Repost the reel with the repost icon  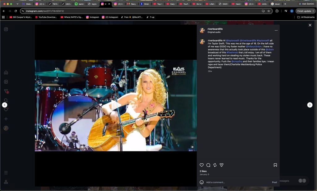point(215,165)
